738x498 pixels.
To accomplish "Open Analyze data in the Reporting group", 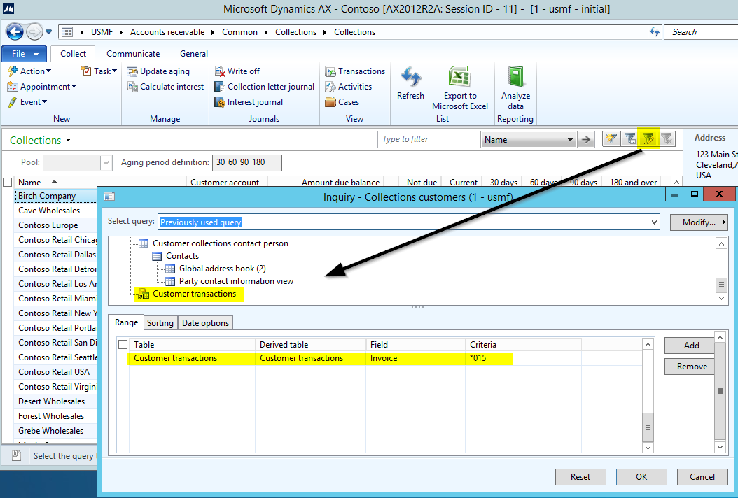I will (x=515, y=78).
